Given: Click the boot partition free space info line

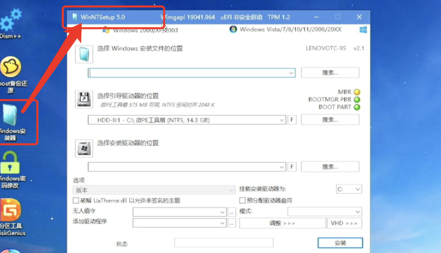Looking at the screenshot, I should click(158, 105).
